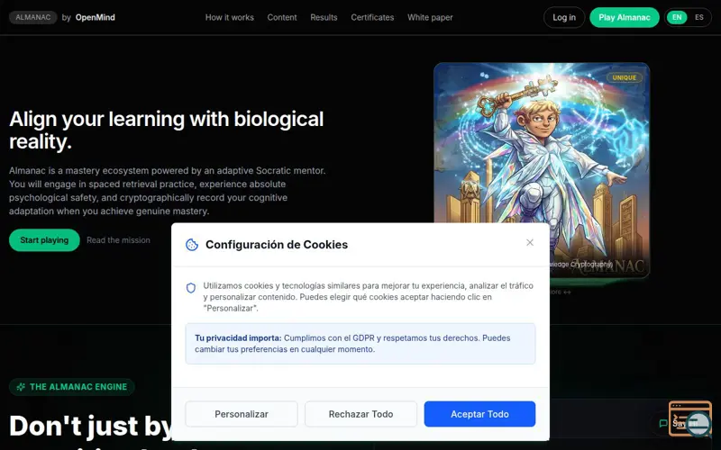The height and width of the screenshot is (450, 721).
Task: Accept all cookies with Aceptar Todo
Action: 479,414
